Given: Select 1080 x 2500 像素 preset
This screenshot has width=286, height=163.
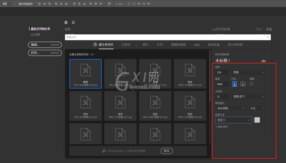Looking at the screenshot, I should 155,106.
